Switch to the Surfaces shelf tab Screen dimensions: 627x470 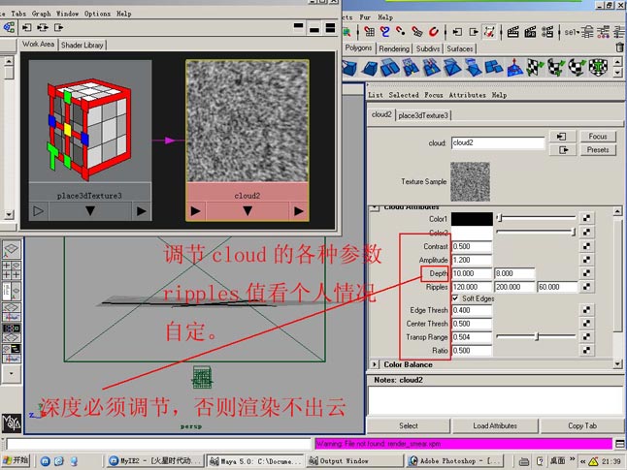pos(460,48)
